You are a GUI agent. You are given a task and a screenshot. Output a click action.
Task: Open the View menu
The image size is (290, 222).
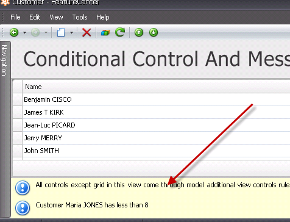click(x=56, y=17)
